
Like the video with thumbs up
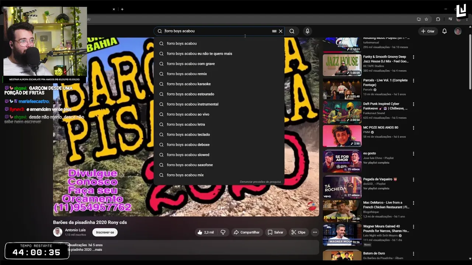(205, 232)
